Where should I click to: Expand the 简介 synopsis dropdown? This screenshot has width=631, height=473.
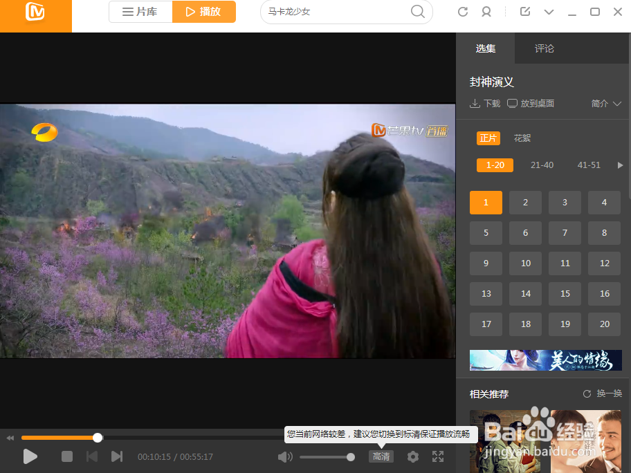(606, 104)
